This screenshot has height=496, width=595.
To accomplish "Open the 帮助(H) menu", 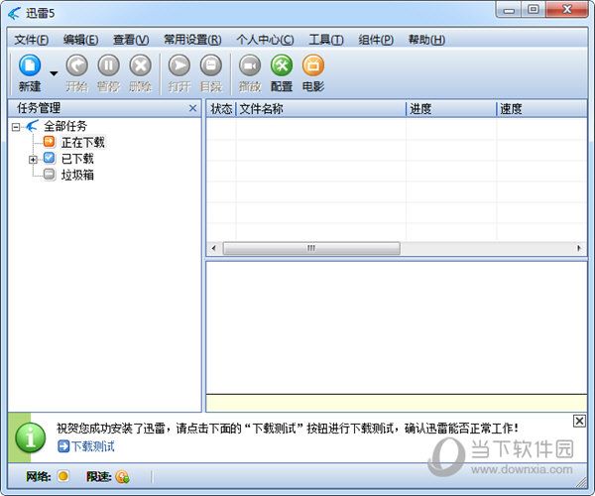I will (426, 40).
